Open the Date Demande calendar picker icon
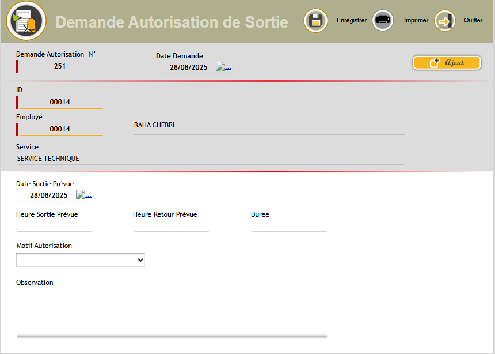This screenshot has height=354, width=495. [223, 66]
